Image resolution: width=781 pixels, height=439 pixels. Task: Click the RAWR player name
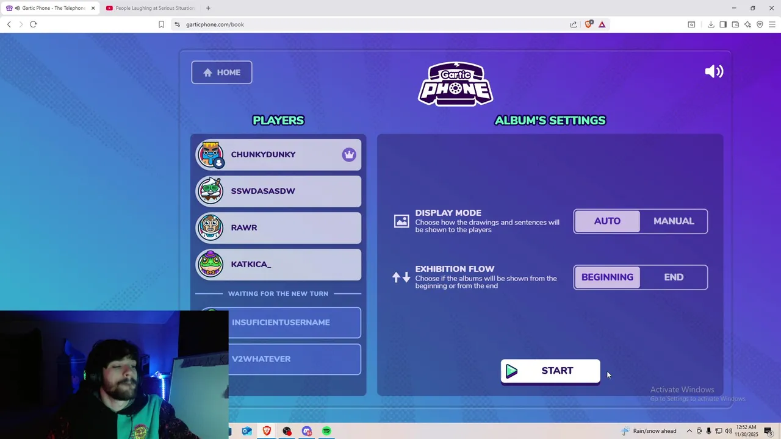(244, 228)
